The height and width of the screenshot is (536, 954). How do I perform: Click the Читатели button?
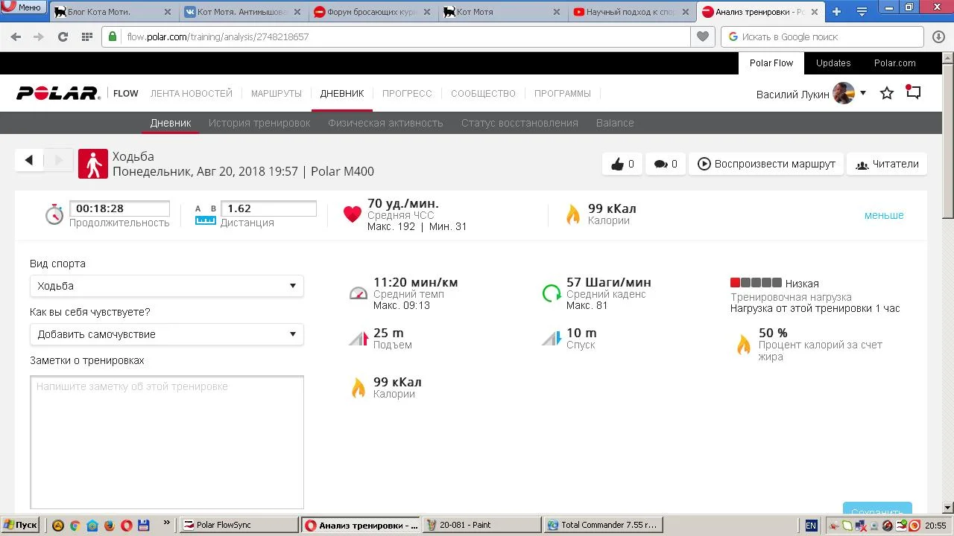887,164
